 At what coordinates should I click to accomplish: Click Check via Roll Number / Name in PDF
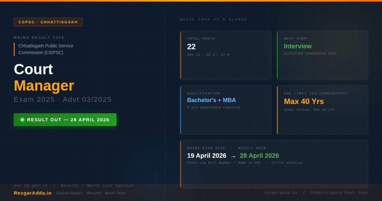point(224,163)
